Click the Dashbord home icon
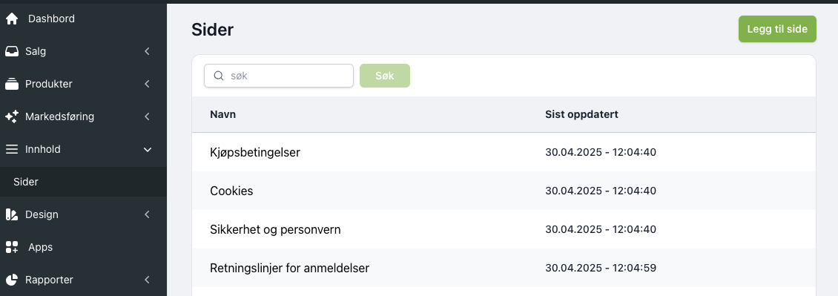The image size is (838, 296). tap(12, 19)
